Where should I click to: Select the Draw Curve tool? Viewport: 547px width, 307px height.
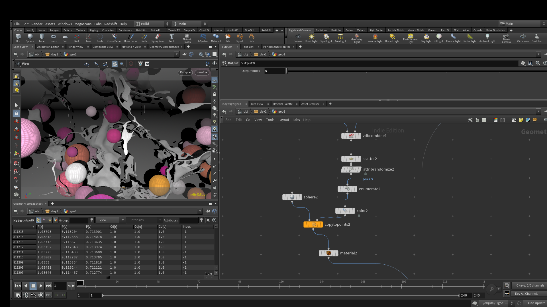[x=130, y=38]
